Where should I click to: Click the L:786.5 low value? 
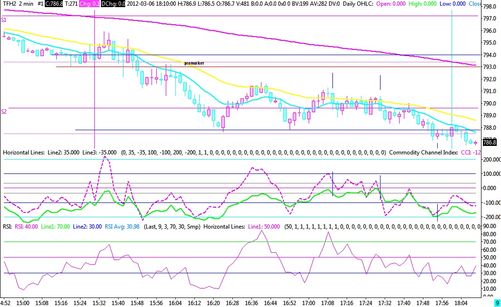point(206,4)
